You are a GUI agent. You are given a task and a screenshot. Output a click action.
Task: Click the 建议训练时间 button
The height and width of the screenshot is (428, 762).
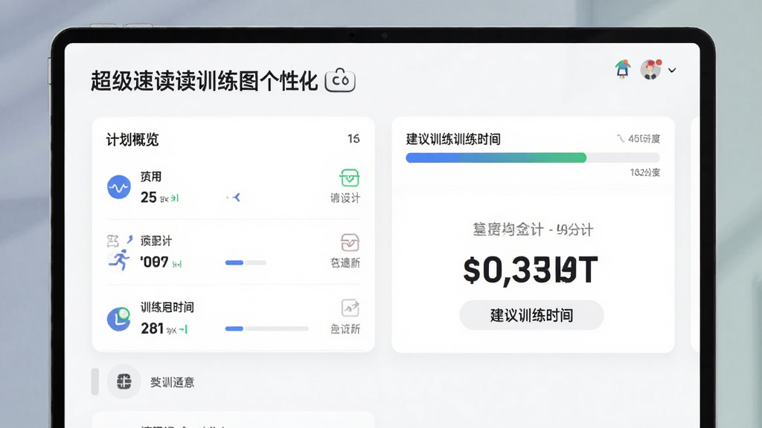[x=531, y=315]
